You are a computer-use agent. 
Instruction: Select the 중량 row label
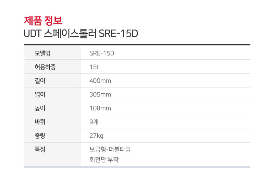[x=40, y=136]
